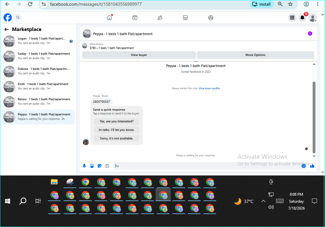325x227 pixels.
Task: Open Windows taskbar search
Action: 23,201
